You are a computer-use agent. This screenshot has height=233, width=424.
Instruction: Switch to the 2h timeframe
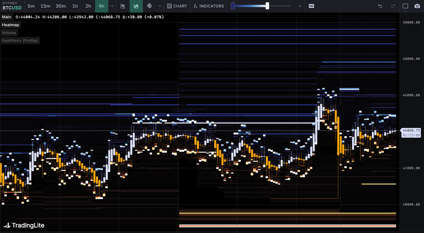pyautogui.click(x=88, y=6)
